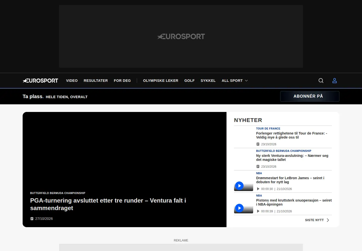Click the 00:00:39 duration on Pistons video
The image size is (362, 251).
(267, 211)
